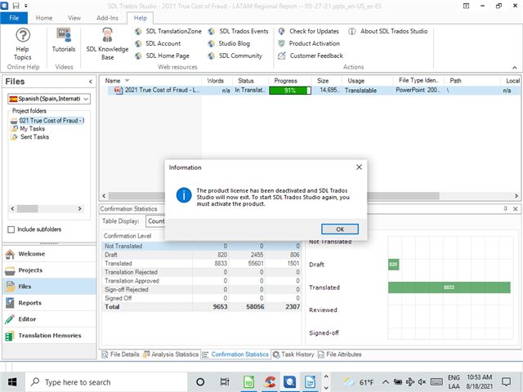Click OK in the Information dialog
Screen dimensions: 523x392
tap(340, 229)
